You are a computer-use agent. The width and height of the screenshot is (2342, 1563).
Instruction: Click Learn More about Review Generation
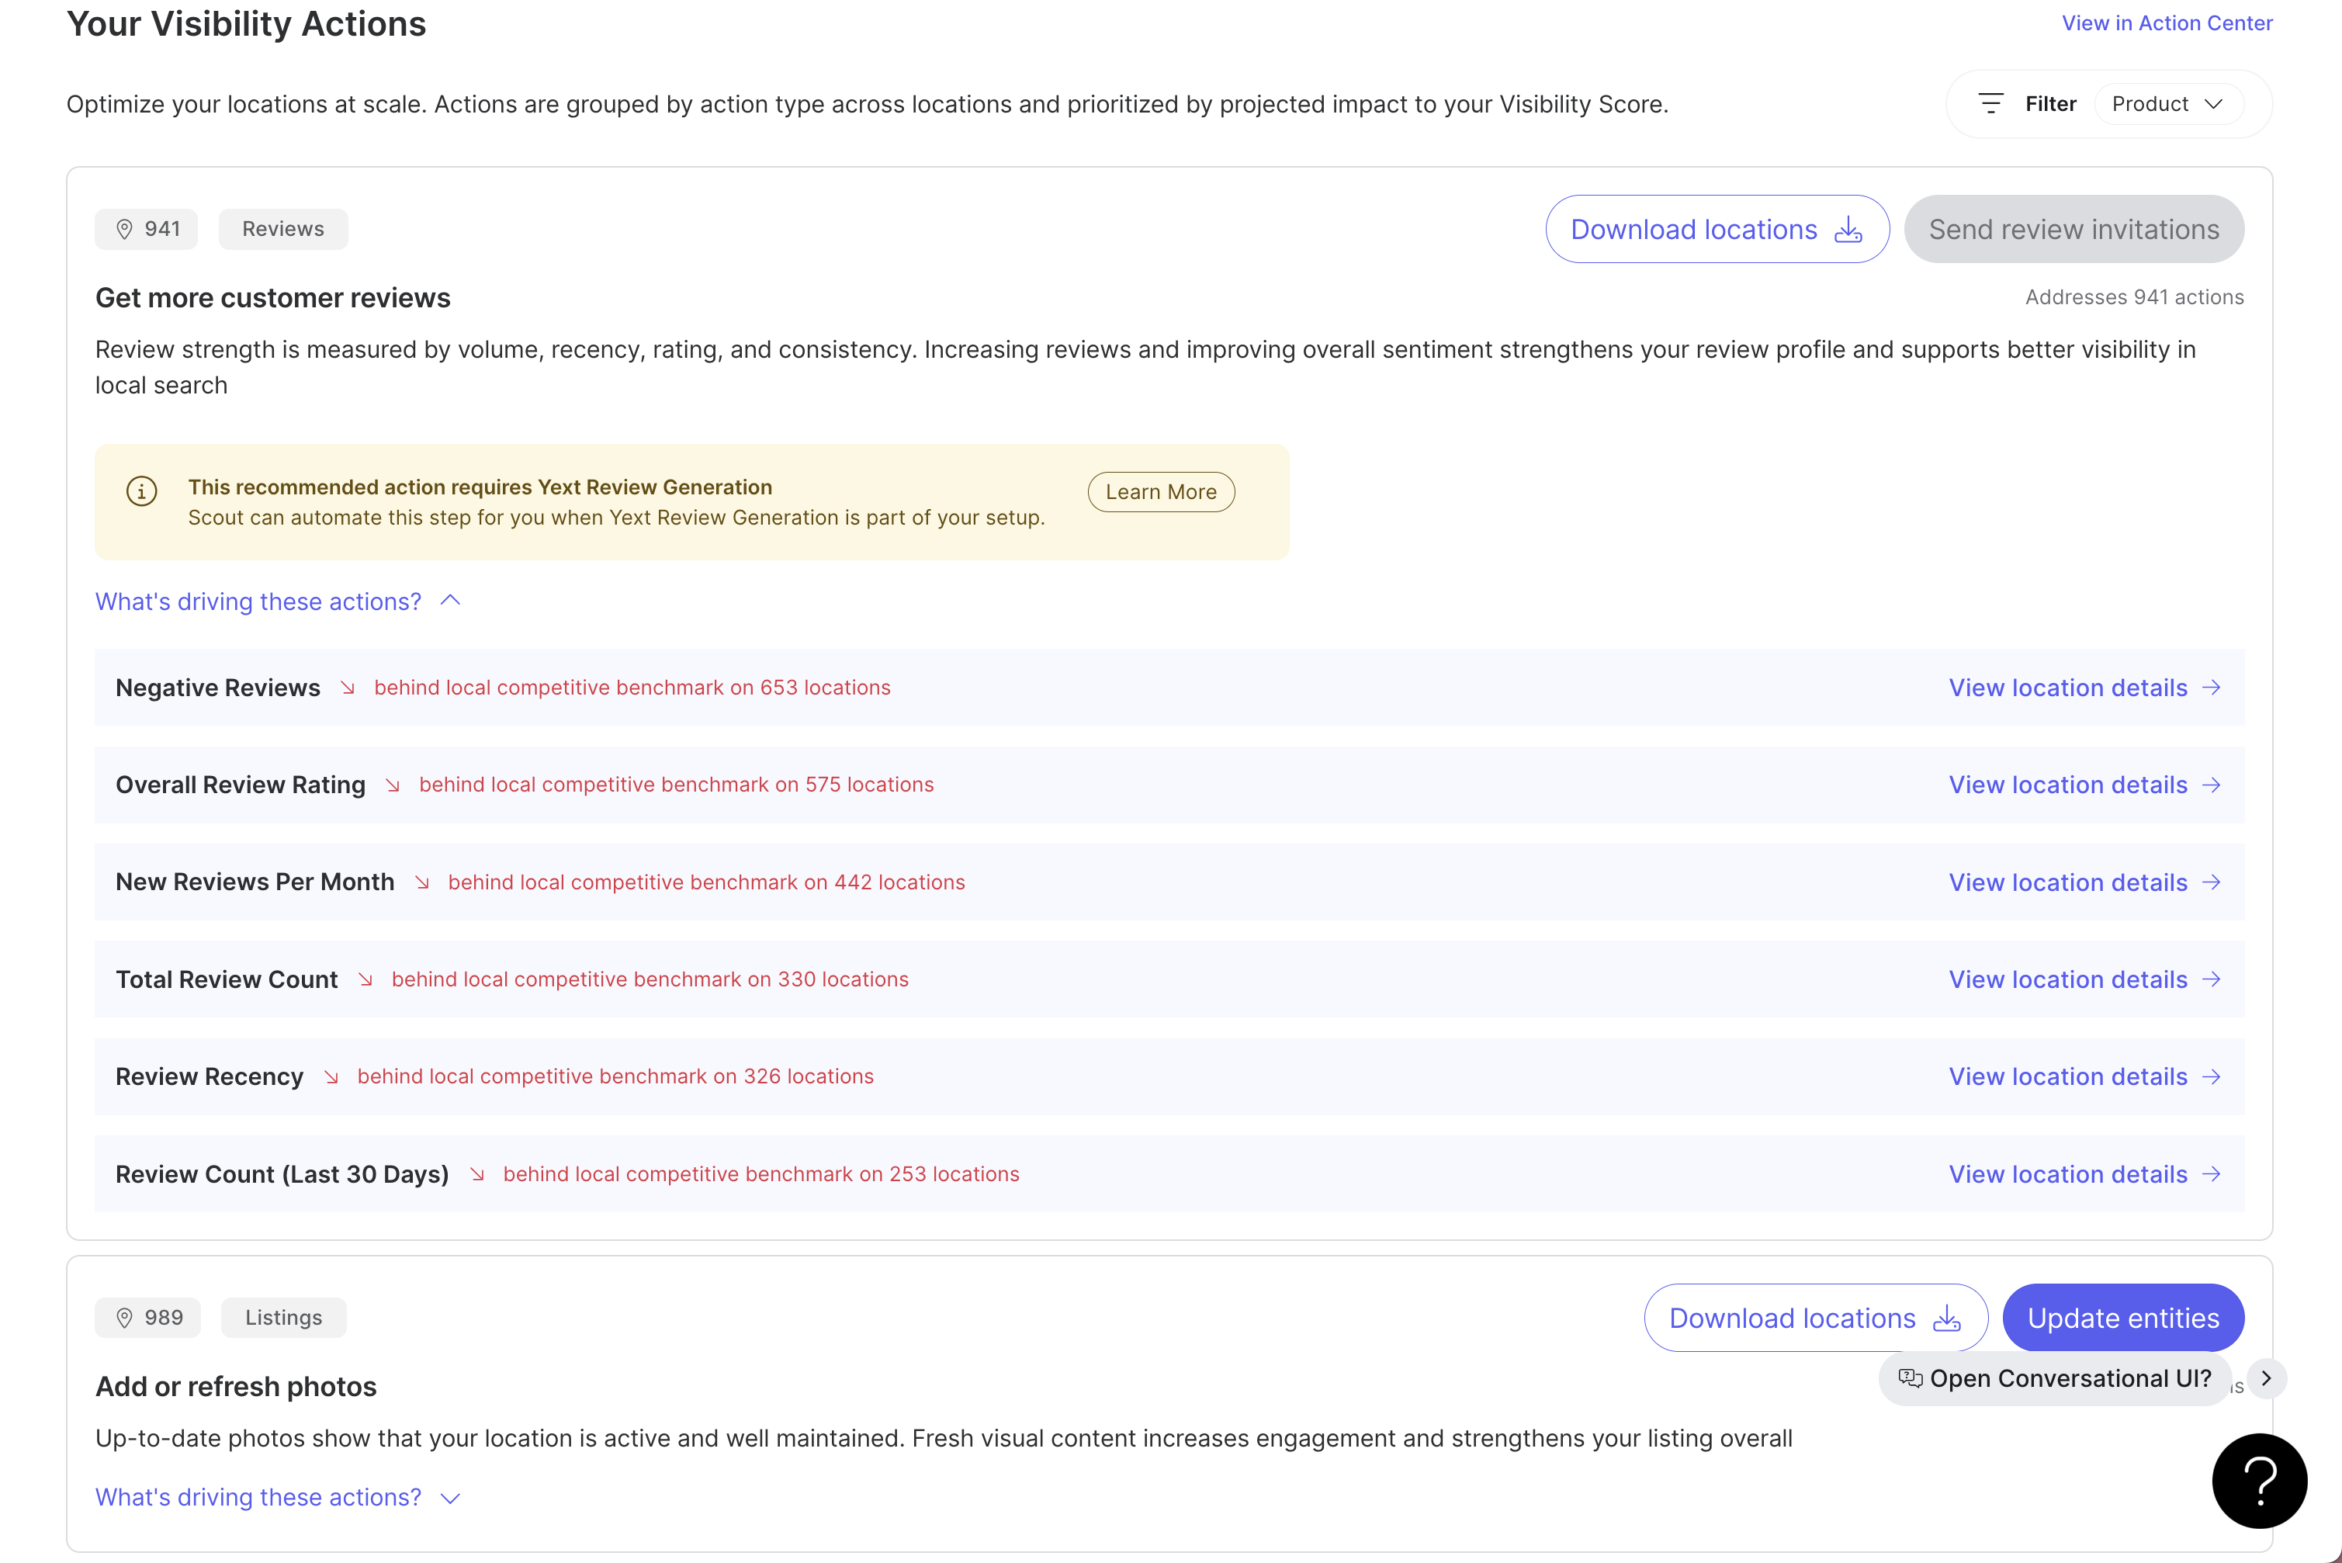pos(1160,491)
